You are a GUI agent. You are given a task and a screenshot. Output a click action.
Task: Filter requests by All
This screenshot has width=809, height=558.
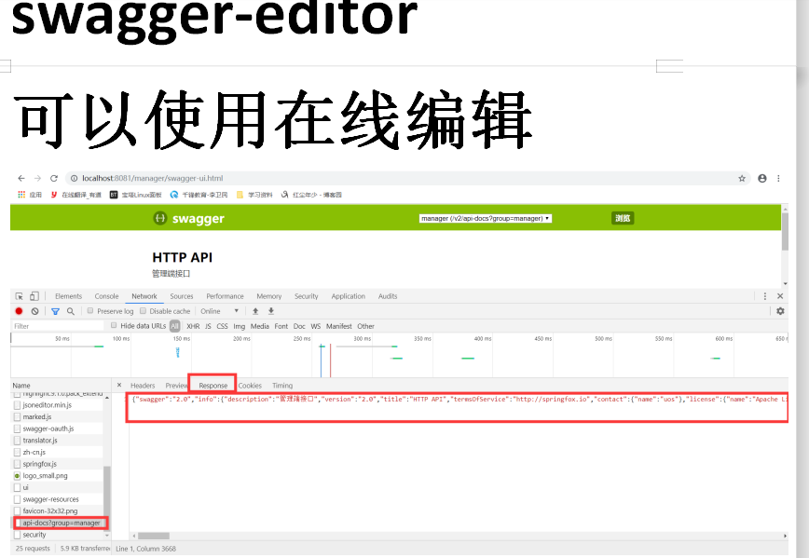(175, 326)
